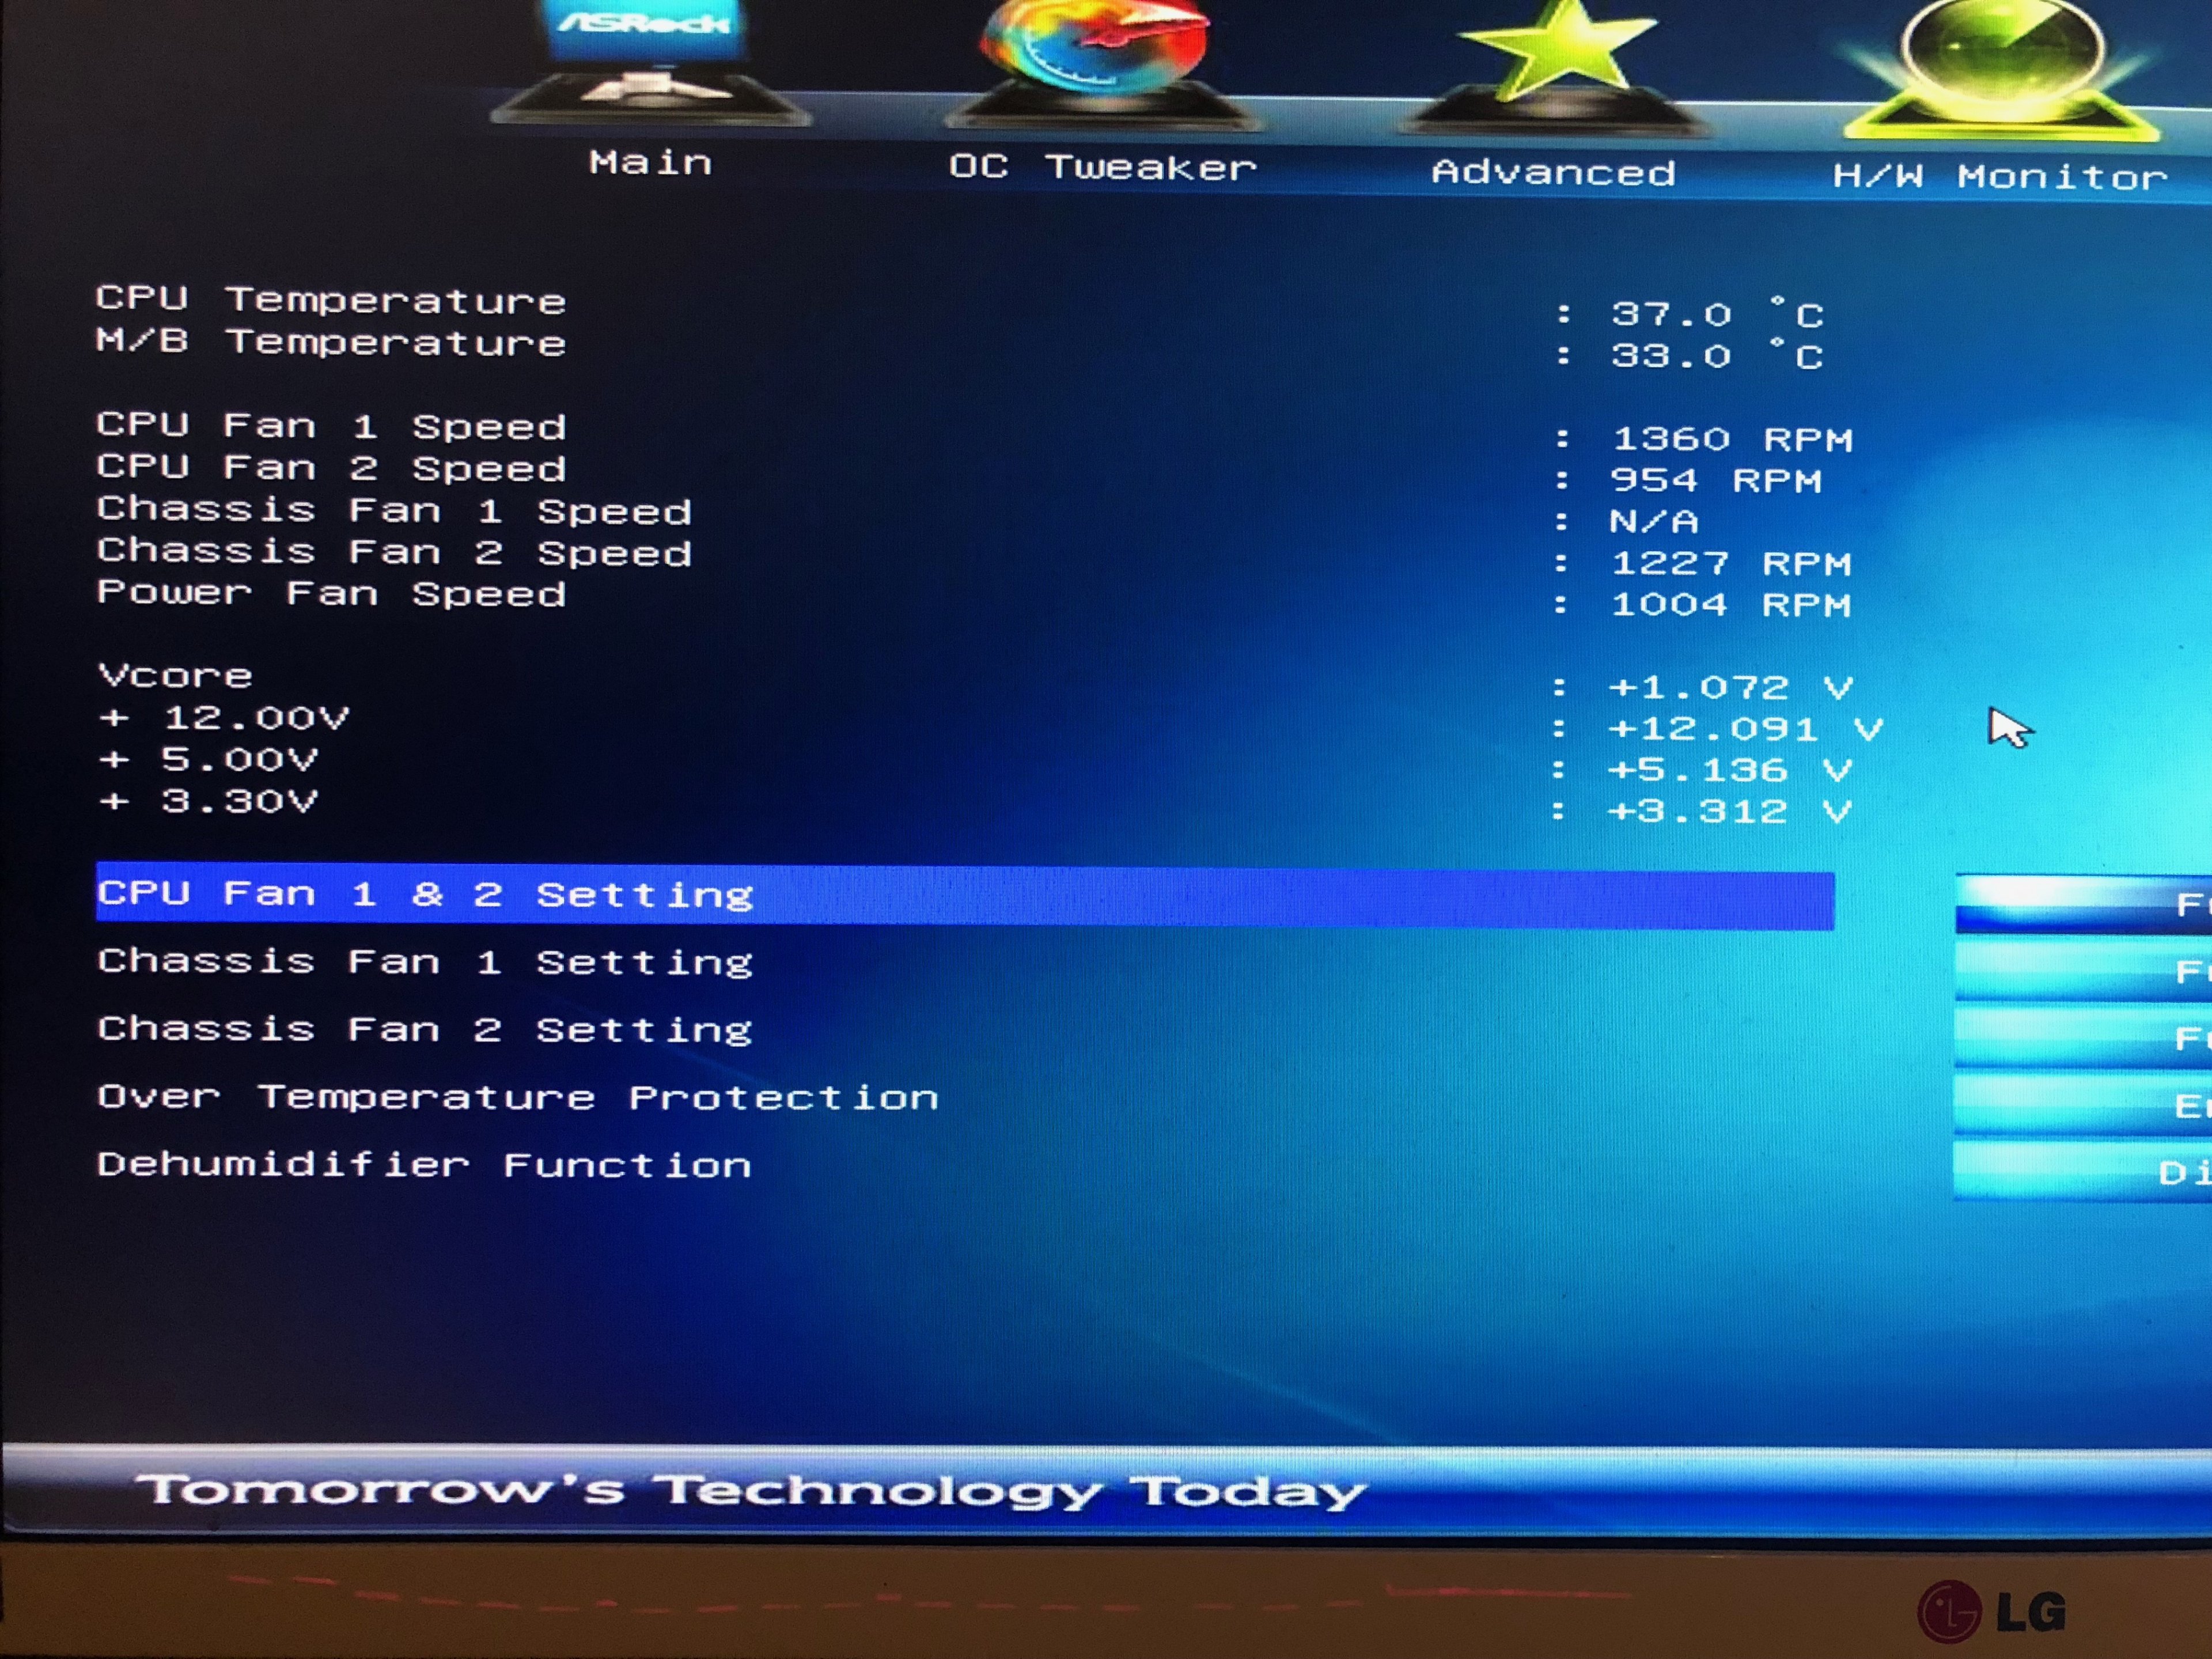2212x1659 pixels.
Task: Select the H/W Monitor tab label
Action: pos(1999,177)
